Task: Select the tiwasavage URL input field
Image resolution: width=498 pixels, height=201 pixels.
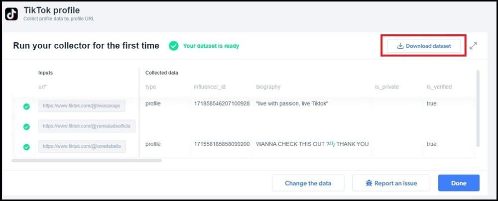Action: point(82,106)
